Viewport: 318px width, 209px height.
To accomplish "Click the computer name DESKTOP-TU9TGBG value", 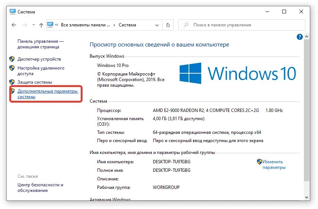I will (171, 162).
